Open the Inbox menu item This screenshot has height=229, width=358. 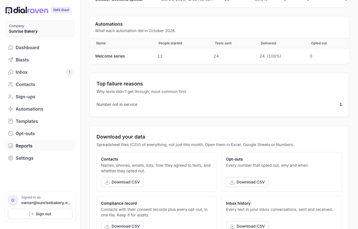coord(40,72)
